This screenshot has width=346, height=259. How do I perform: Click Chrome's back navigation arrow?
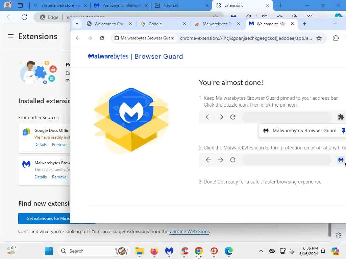pyautogui.click(x=78, y=38)
